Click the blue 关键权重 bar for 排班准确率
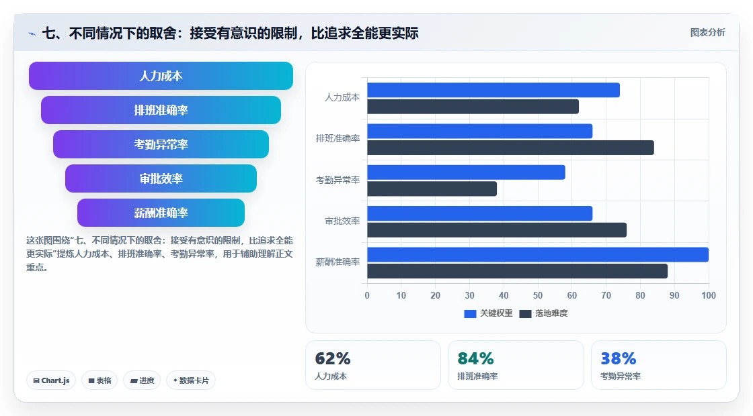Viewport: 753px width, 416px height. [x=480, y=132]
